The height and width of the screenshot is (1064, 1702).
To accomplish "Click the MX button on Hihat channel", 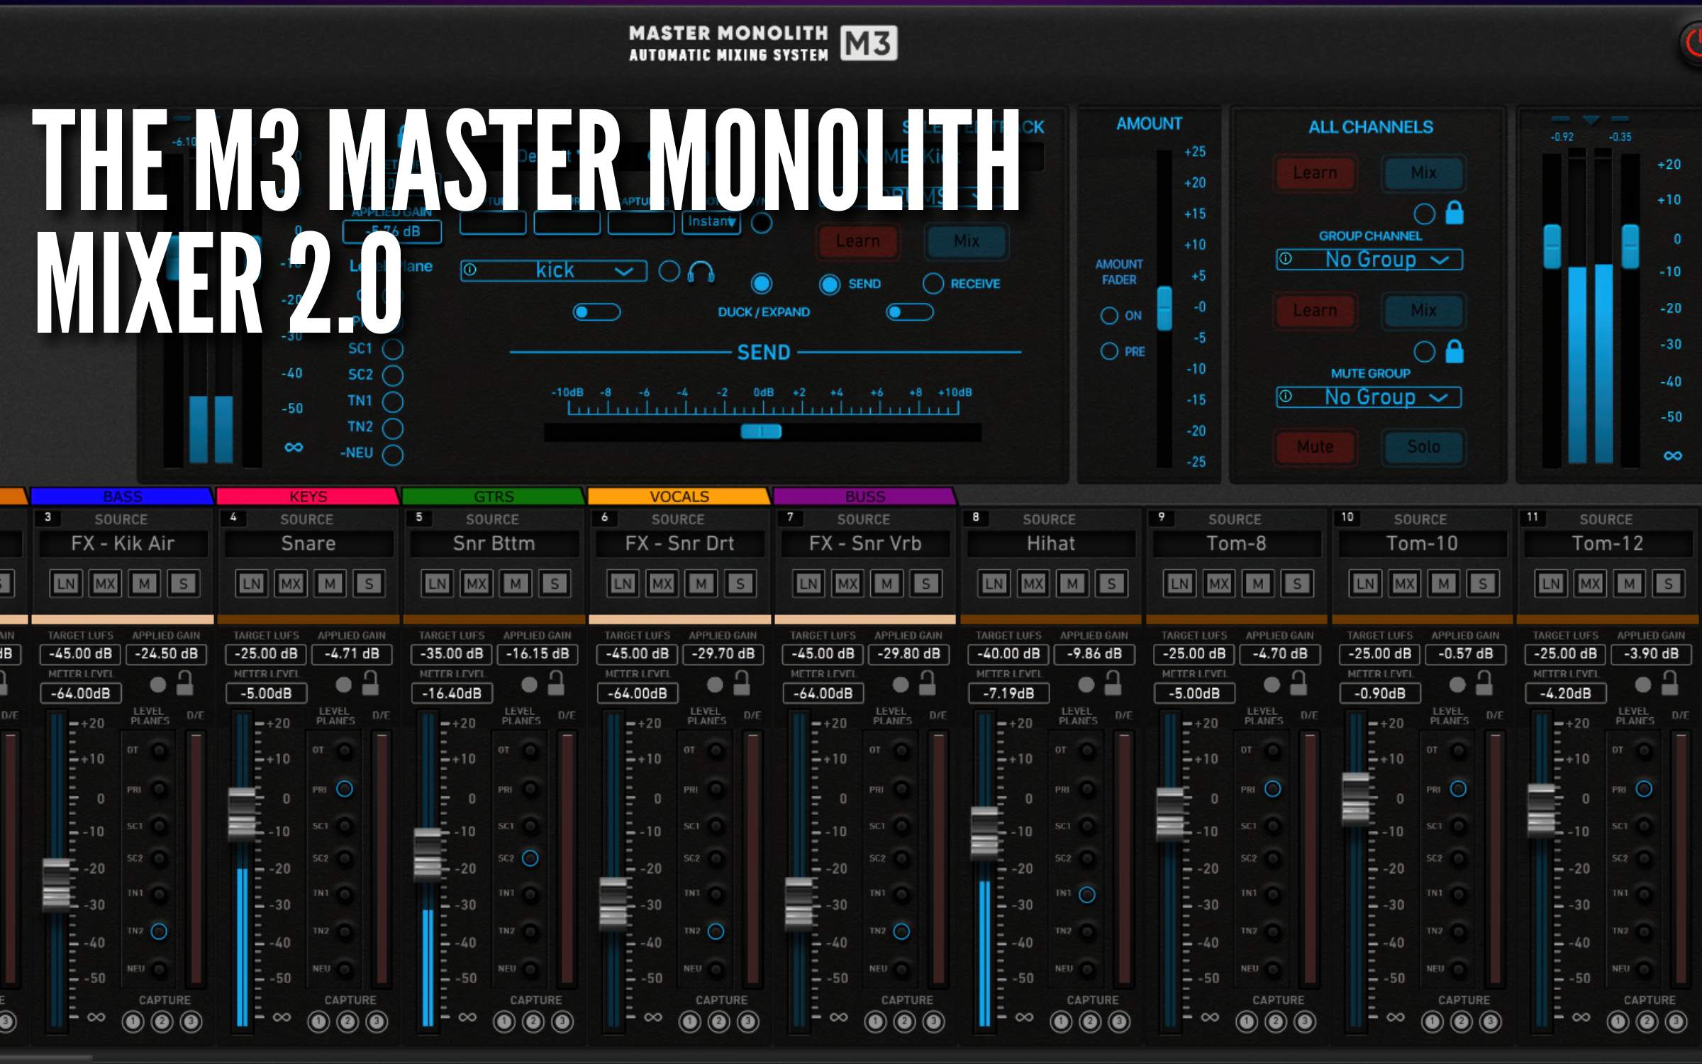I will click(x=1033, y=584).
